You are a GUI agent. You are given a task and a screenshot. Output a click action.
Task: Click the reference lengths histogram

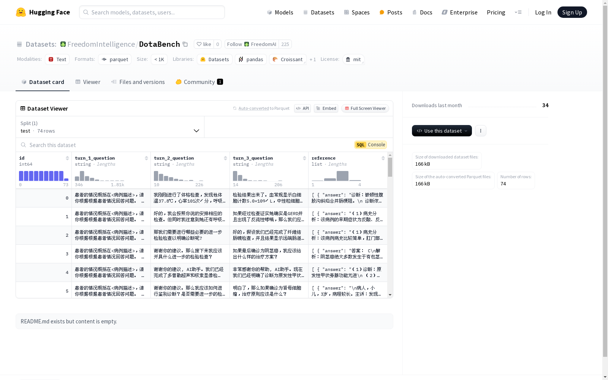pos(336,176)
